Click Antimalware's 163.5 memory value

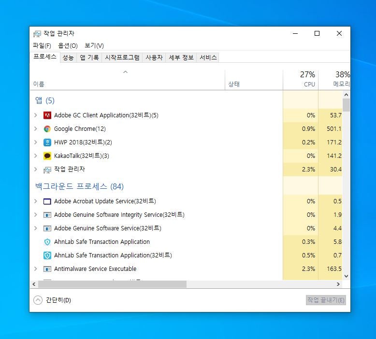pyautogui.click(x=334, y=269)
